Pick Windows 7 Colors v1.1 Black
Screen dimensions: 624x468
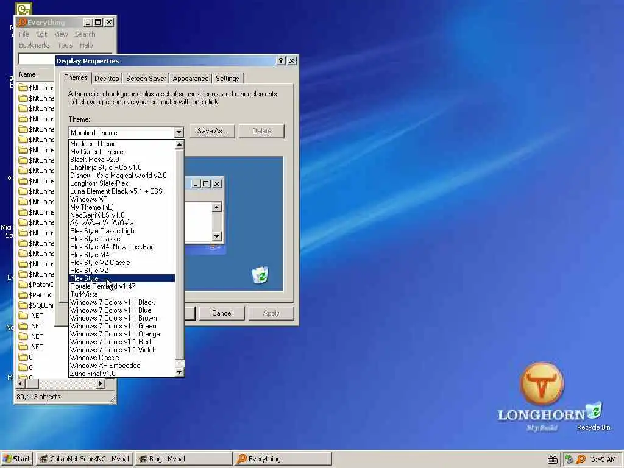coord(122,302)
